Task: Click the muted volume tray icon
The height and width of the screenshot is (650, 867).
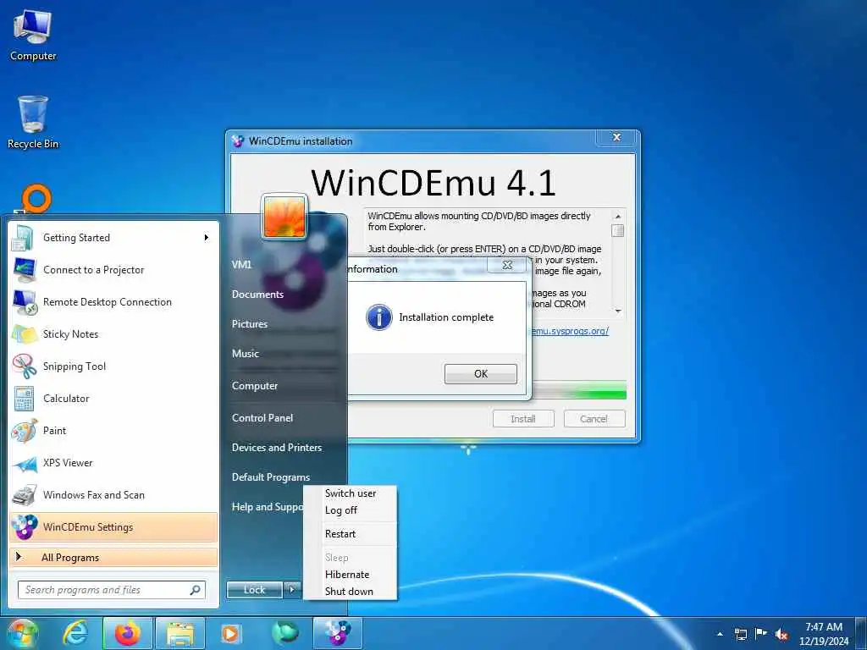Action: (x=781, y=635)
